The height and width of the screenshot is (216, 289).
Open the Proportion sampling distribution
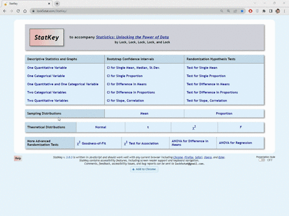[224, 113]
